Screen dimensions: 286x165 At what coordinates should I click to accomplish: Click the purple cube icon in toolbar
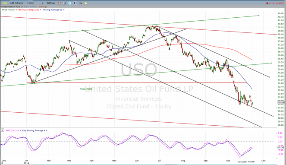(65, 3)
